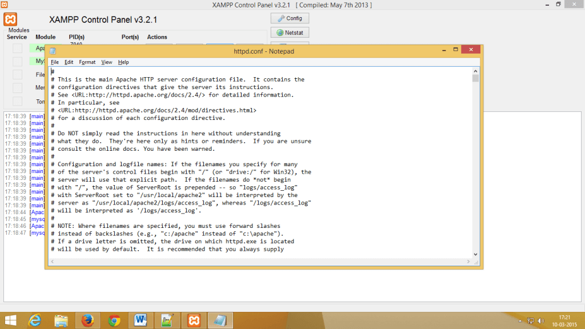This screenshot has width=585, height=329.
Task: Switch to Firefox in the taskbar
Action: (87, 320)
